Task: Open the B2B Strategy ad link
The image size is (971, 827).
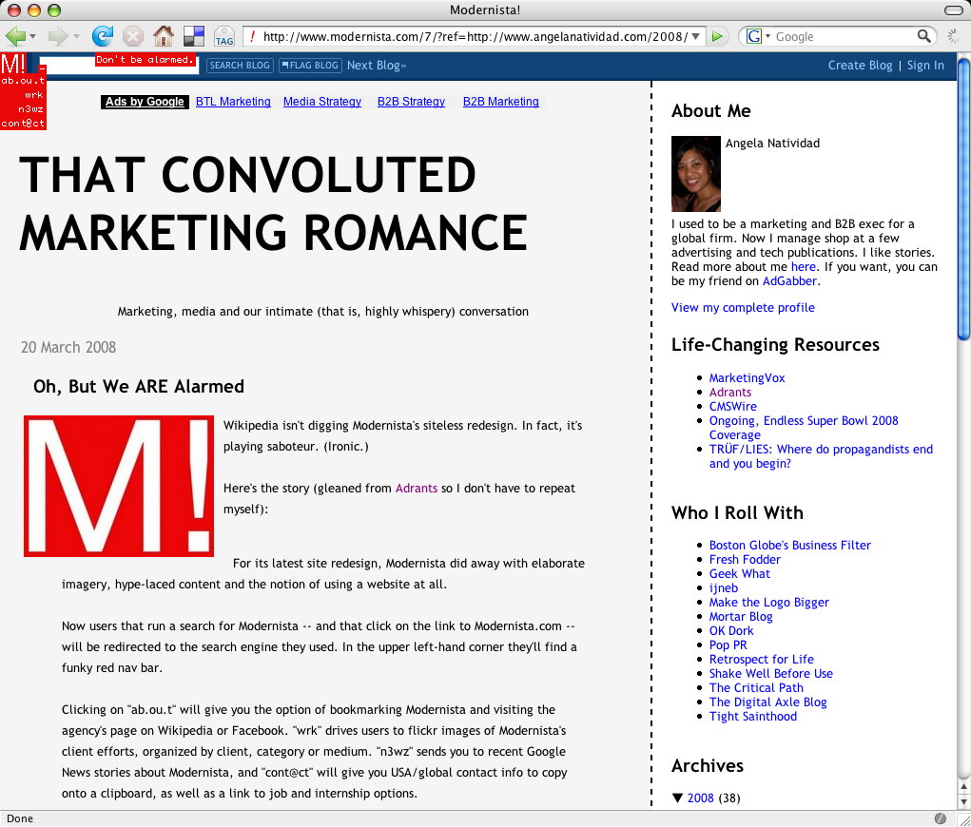Action: (x=411, y=102)
